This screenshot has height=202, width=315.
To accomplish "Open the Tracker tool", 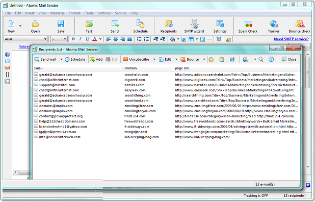I will (274, 26).
